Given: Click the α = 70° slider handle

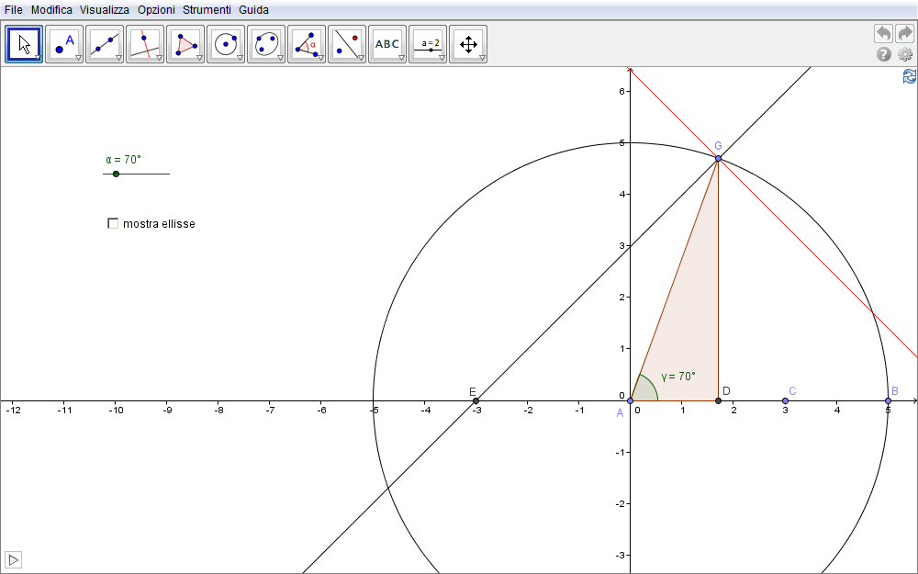Looking at the screenshot, I should pos(116,174).
